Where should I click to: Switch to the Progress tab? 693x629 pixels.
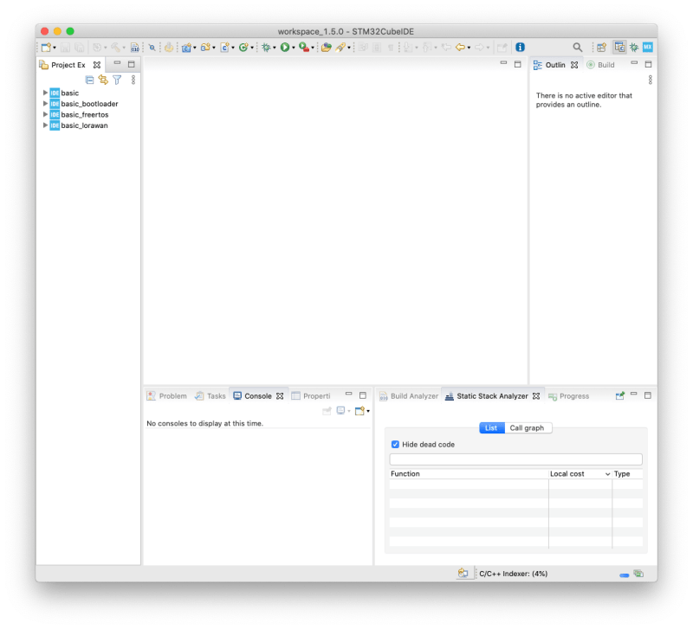(x=569, y=396)
